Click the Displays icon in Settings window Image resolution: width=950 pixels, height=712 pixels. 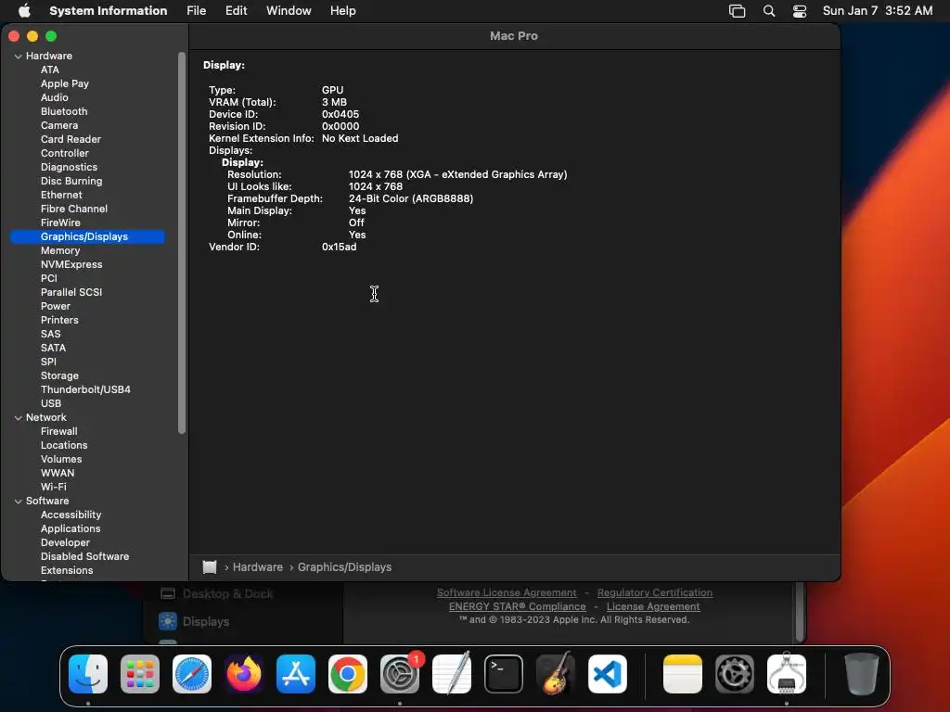(168, 621)
